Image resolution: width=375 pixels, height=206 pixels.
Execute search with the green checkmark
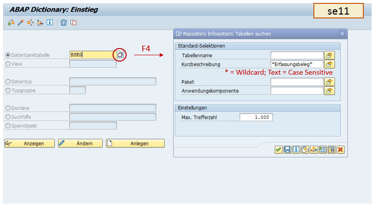click(x=278, y=150)
